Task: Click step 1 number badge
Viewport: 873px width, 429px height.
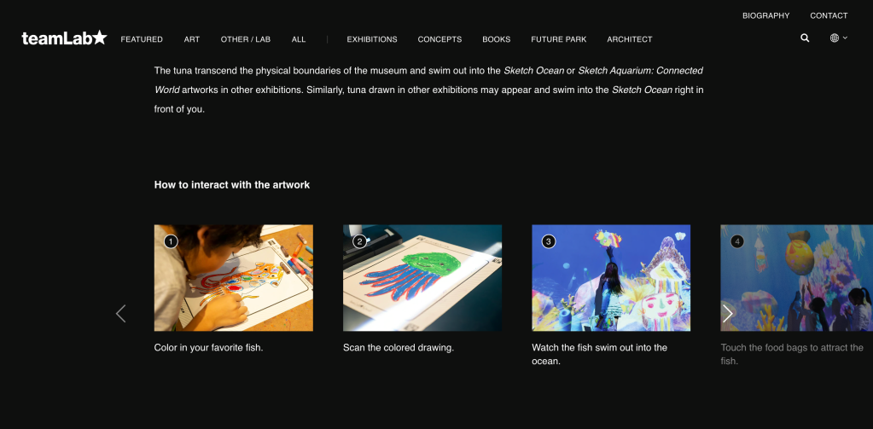Action: pos(171,241)
